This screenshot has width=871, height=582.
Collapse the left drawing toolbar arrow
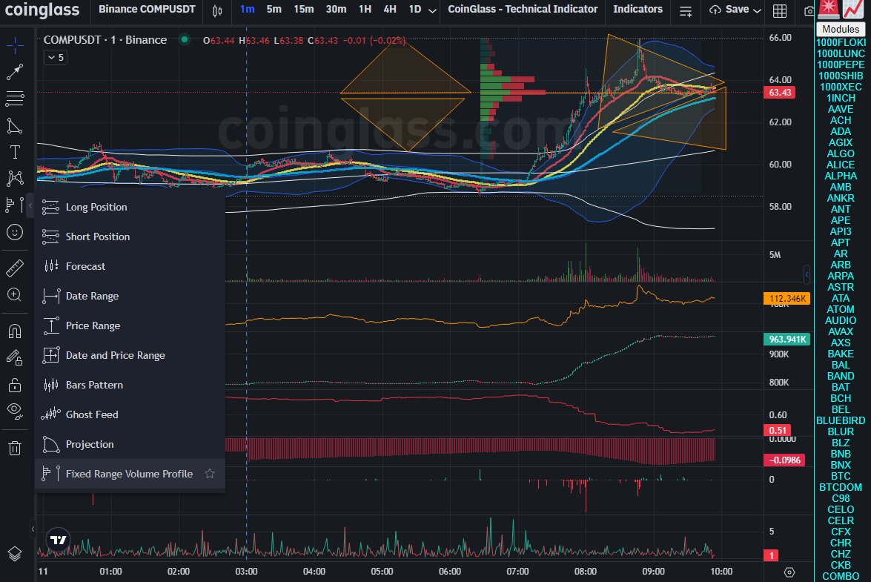tap(33, 529)
